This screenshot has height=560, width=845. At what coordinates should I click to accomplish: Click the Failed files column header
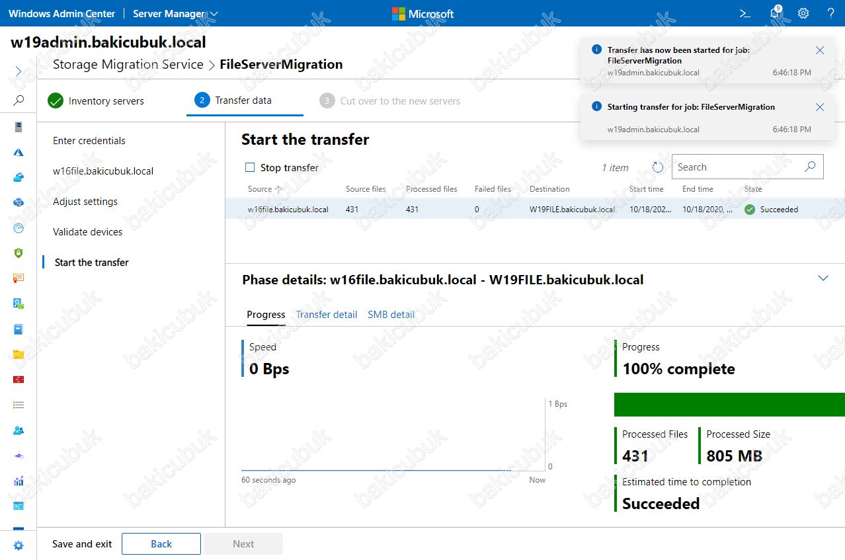493,189
